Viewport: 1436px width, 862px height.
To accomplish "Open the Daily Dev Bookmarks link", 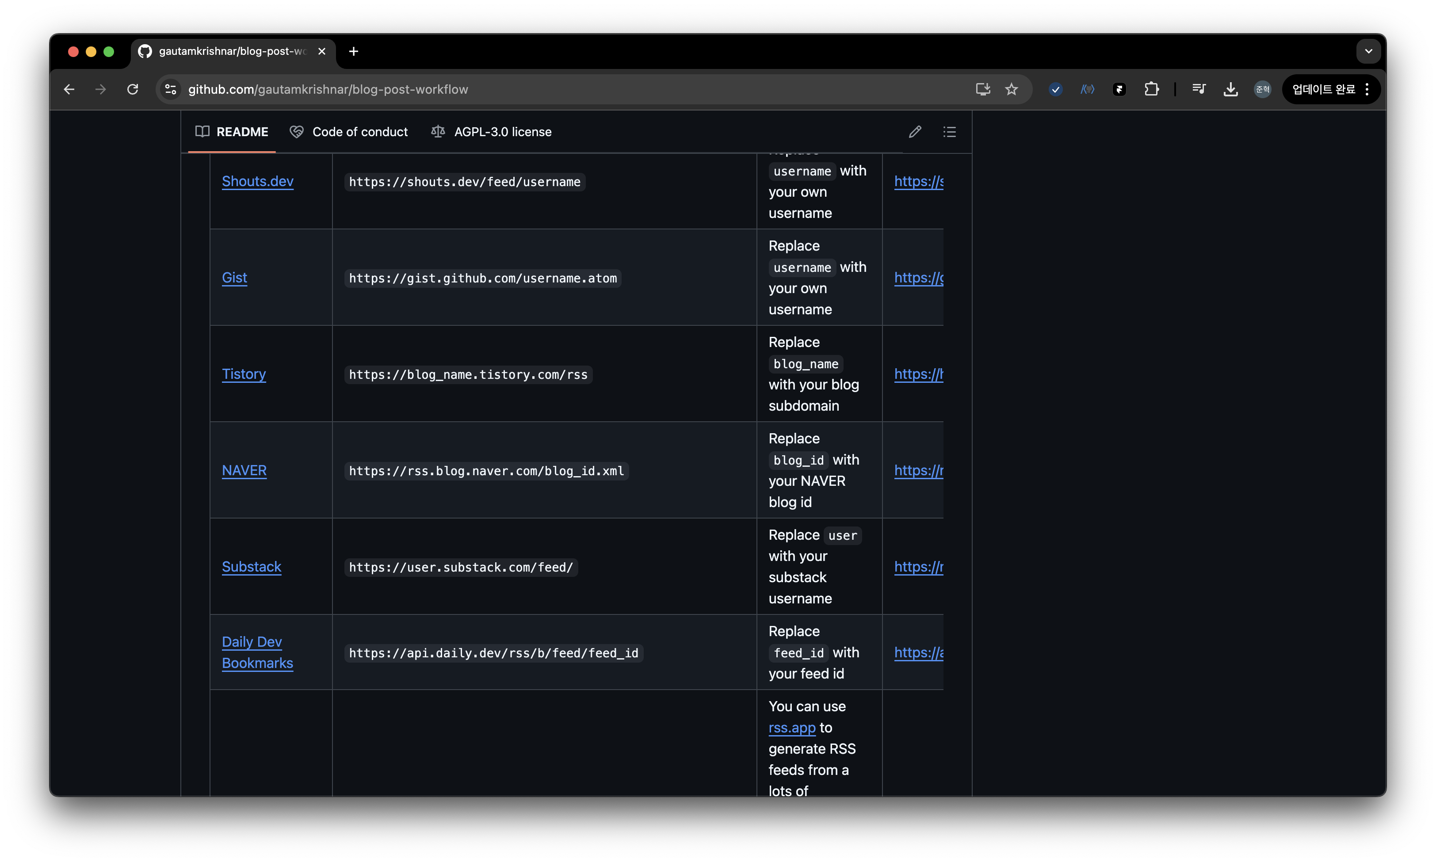I will tap(257, 652).
